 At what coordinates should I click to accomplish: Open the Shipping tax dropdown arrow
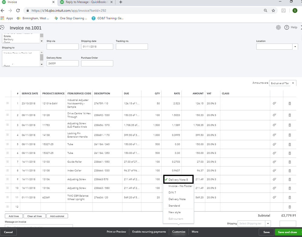pos(268,223)
